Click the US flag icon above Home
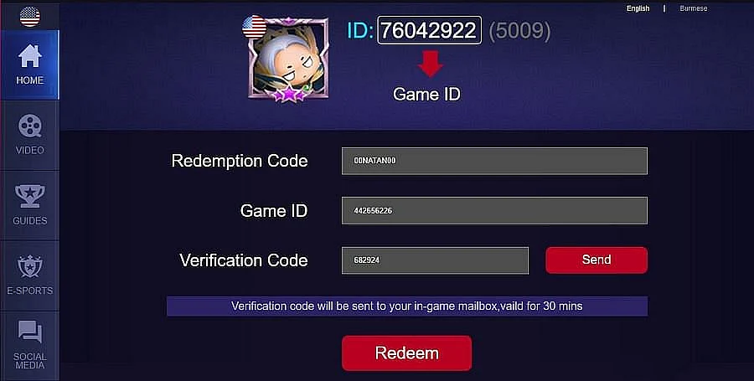 (30, 17)
